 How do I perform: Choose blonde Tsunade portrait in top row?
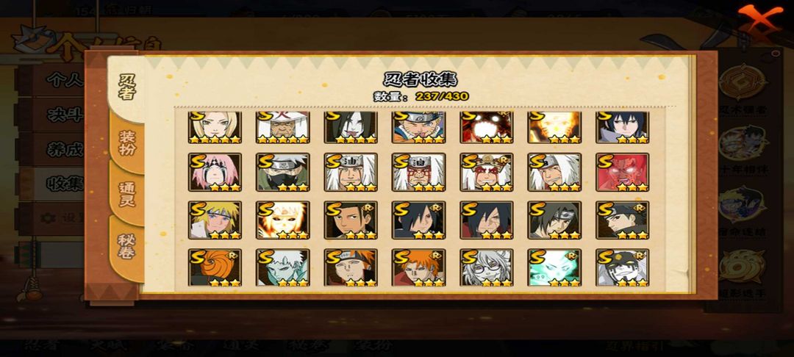pyautogui.click(x=215, y=127)
